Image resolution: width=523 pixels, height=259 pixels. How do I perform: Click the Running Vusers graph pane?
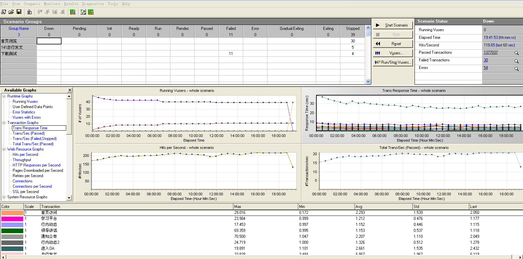[188, 115]
